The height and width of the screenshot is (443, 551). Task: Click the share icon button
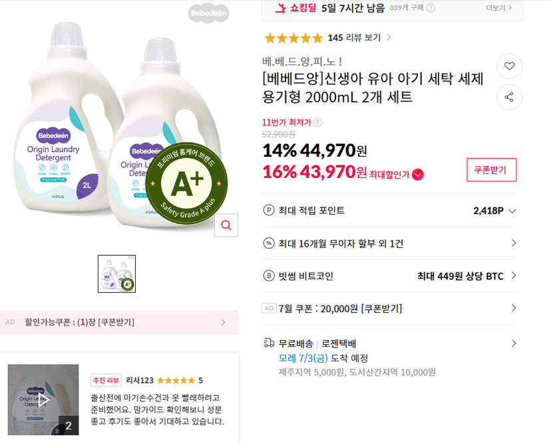(x=509, y=97)
